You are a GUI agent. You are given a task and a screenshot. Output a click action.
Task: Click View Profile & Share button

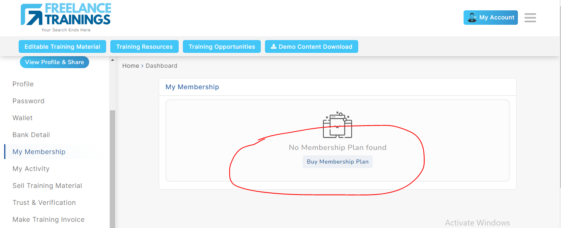(x=54, y=62)
